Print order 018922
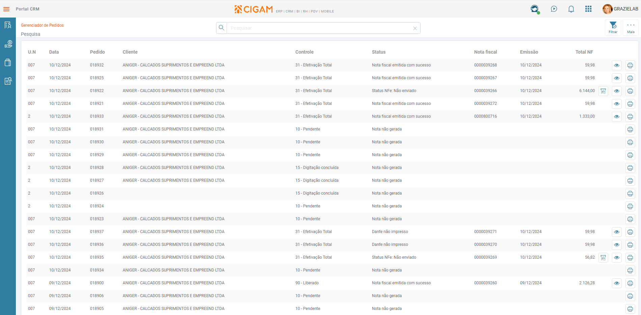The width and height of the screenshot is (641, 315). tap(630, 91)
